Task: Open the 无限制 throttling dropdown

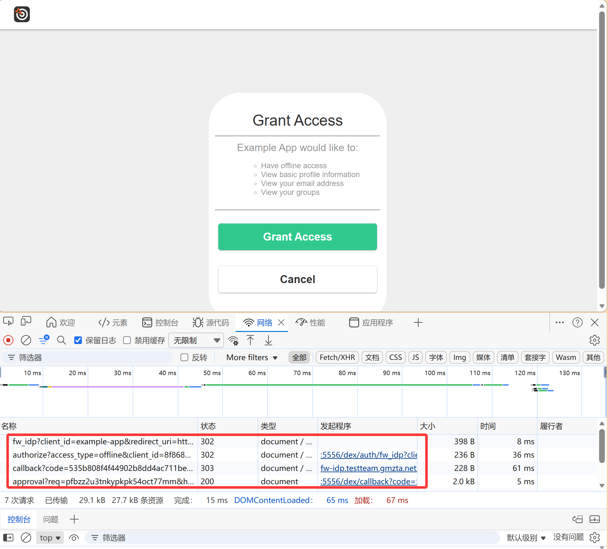Action: tap(196, 341)
